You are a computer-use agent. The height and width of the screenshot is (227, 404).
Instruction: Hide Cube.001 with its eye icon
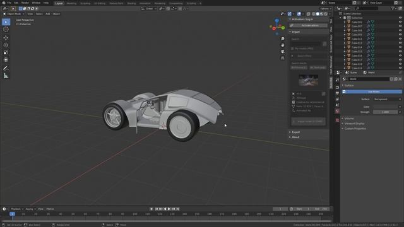[400, 22]
